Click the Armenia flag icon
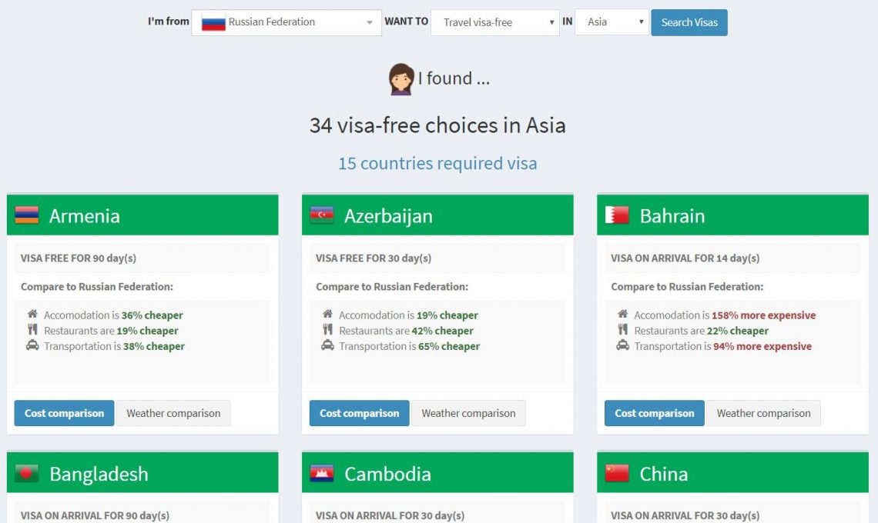878x523 pixels. pyautogui.click(x=27, y=215)
